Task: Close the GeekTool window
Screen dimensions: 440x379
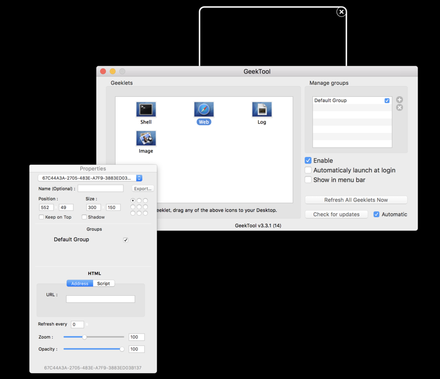Action: point(103,71)
